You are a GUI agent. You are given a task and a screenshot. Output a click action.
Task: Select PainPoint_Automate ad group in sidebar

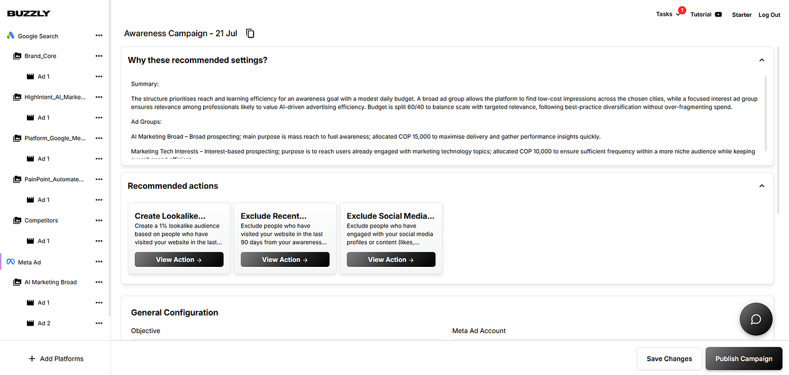(x=53, y=179)
